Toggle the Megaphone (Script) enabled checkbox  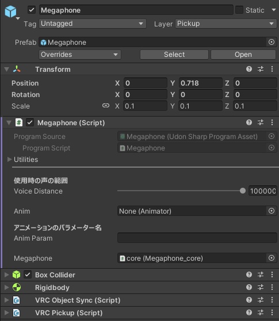click(30, 123)
